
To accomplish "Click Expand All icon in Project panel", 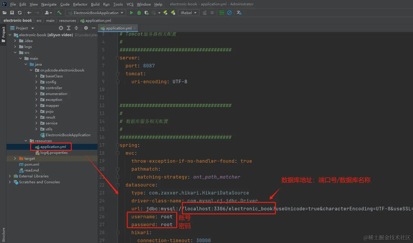I will (69, 28).
